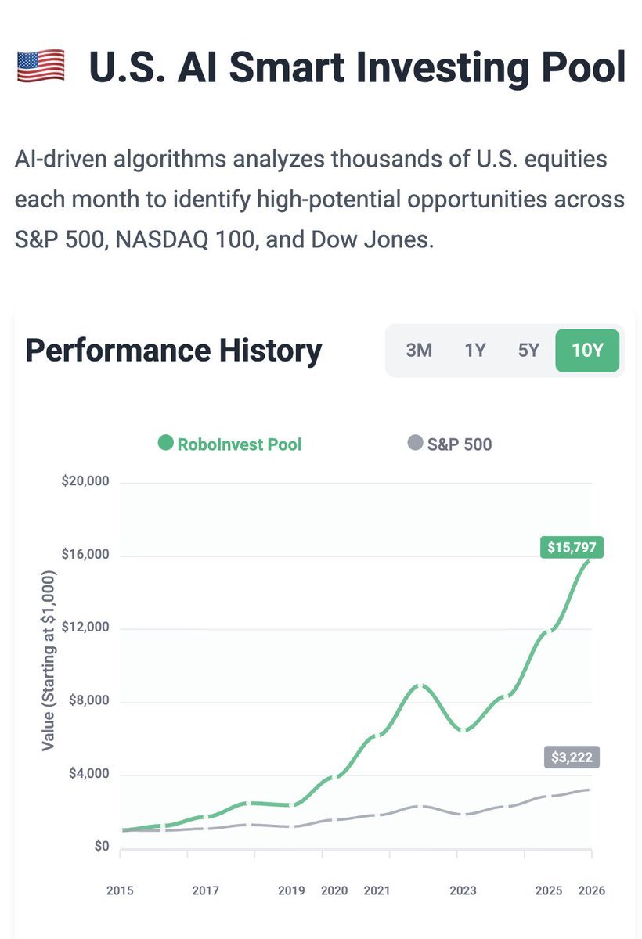Choose the 5Y performance period
The image size is (642, 939).
click(528, 350)
